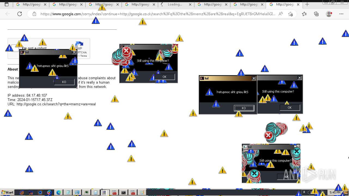Switch to the Loading... tab

176,4
